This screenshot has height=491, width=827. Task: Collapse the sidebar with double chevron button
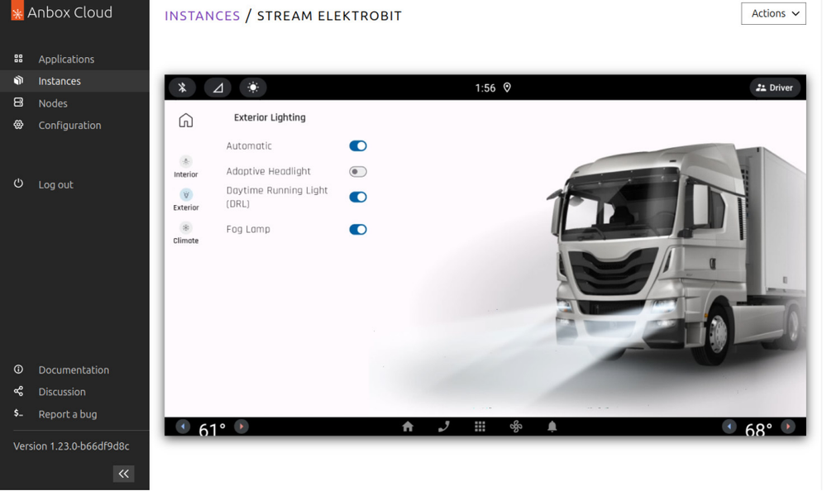point(123,474)
